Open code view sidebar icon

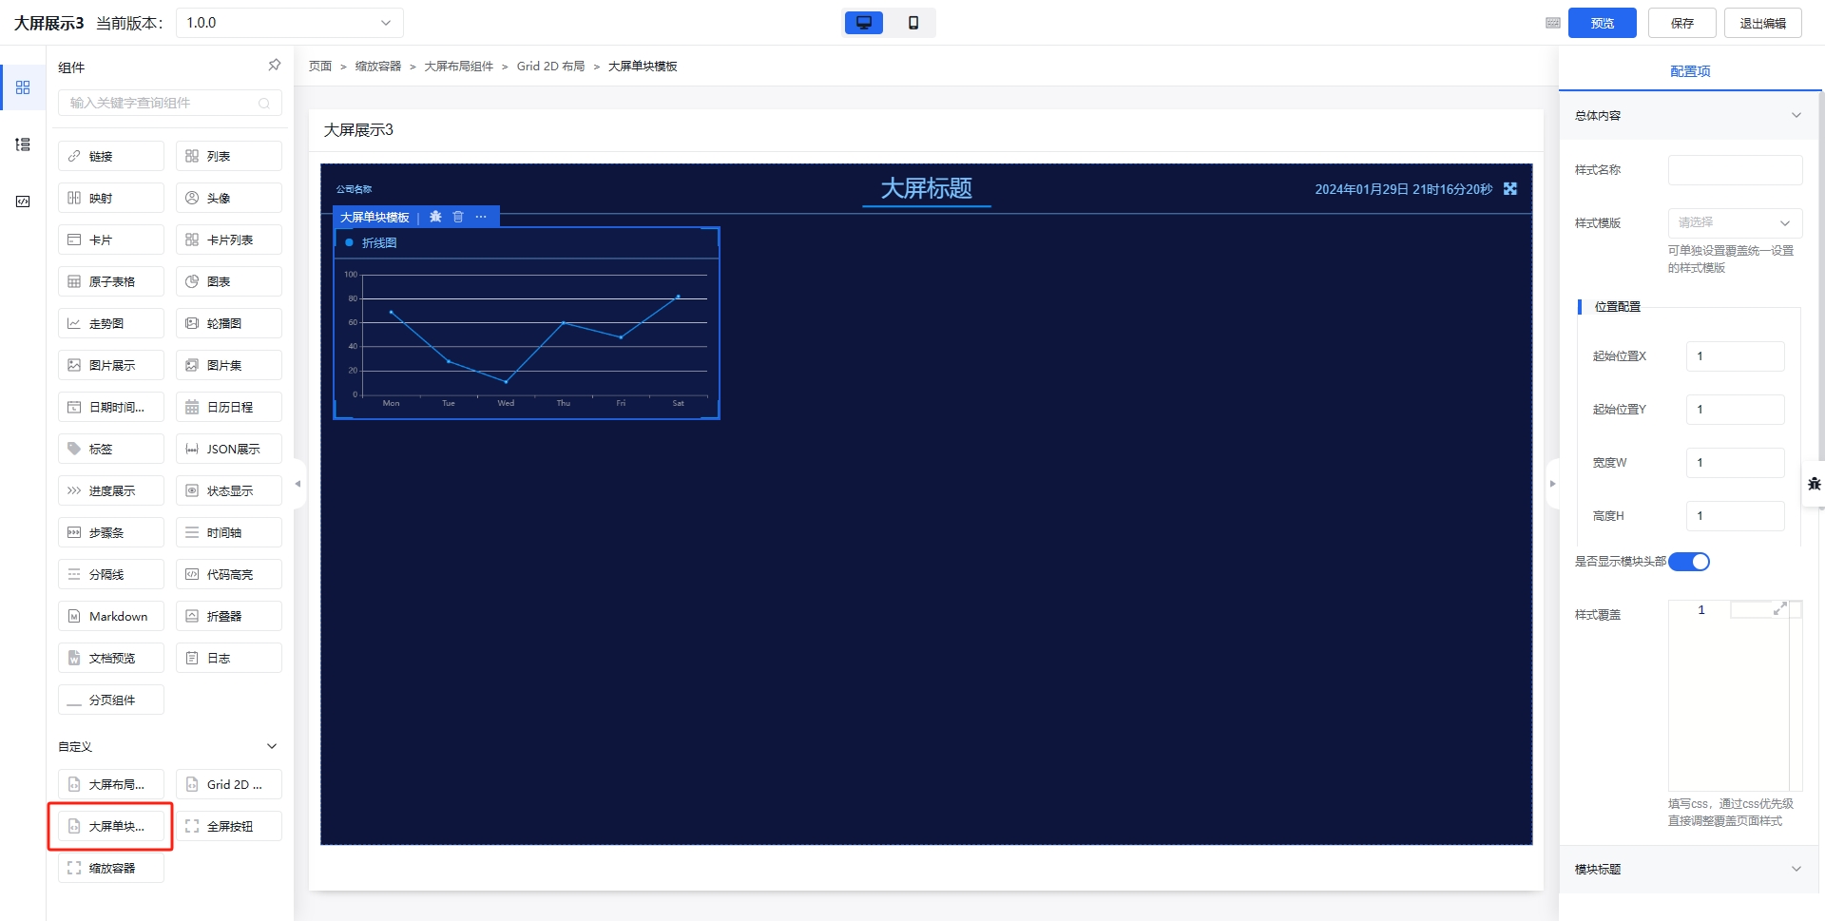click(23, 201)
